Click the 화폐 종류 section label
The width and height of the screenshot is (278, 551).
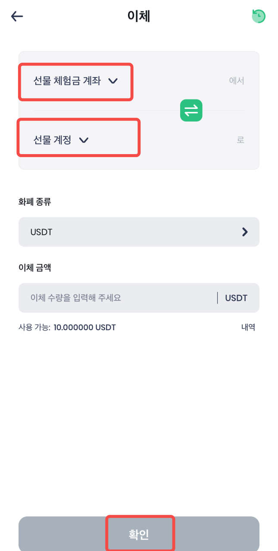click(x=34, y=201)
